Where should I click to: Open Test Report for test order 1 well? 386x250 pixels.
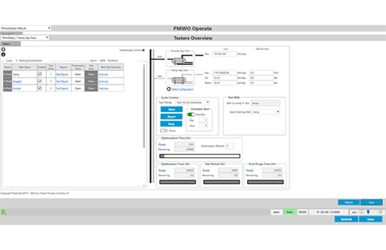click(62, 74)
